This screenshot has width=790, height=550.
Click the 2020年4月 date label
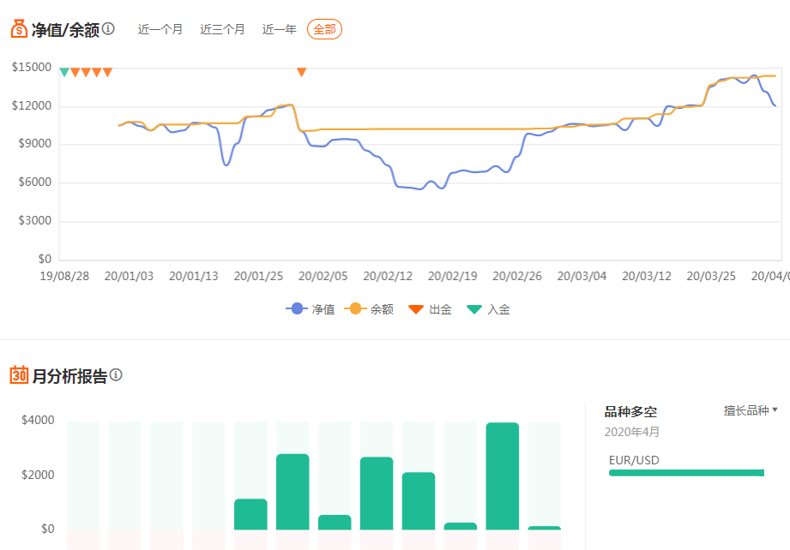(x=632, y=432)
